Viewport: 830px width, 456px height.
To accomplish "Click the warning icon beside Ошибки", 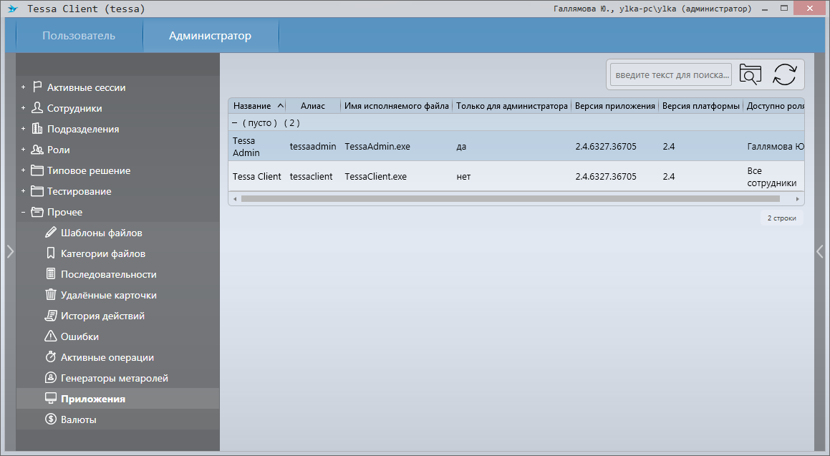I will [51, 336].
